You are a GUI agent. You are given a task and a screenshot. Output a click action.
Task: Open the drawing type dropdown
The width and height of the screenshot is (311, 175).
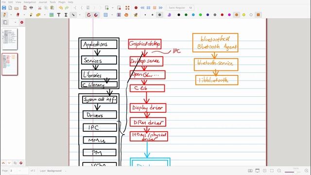pos(80,15)
